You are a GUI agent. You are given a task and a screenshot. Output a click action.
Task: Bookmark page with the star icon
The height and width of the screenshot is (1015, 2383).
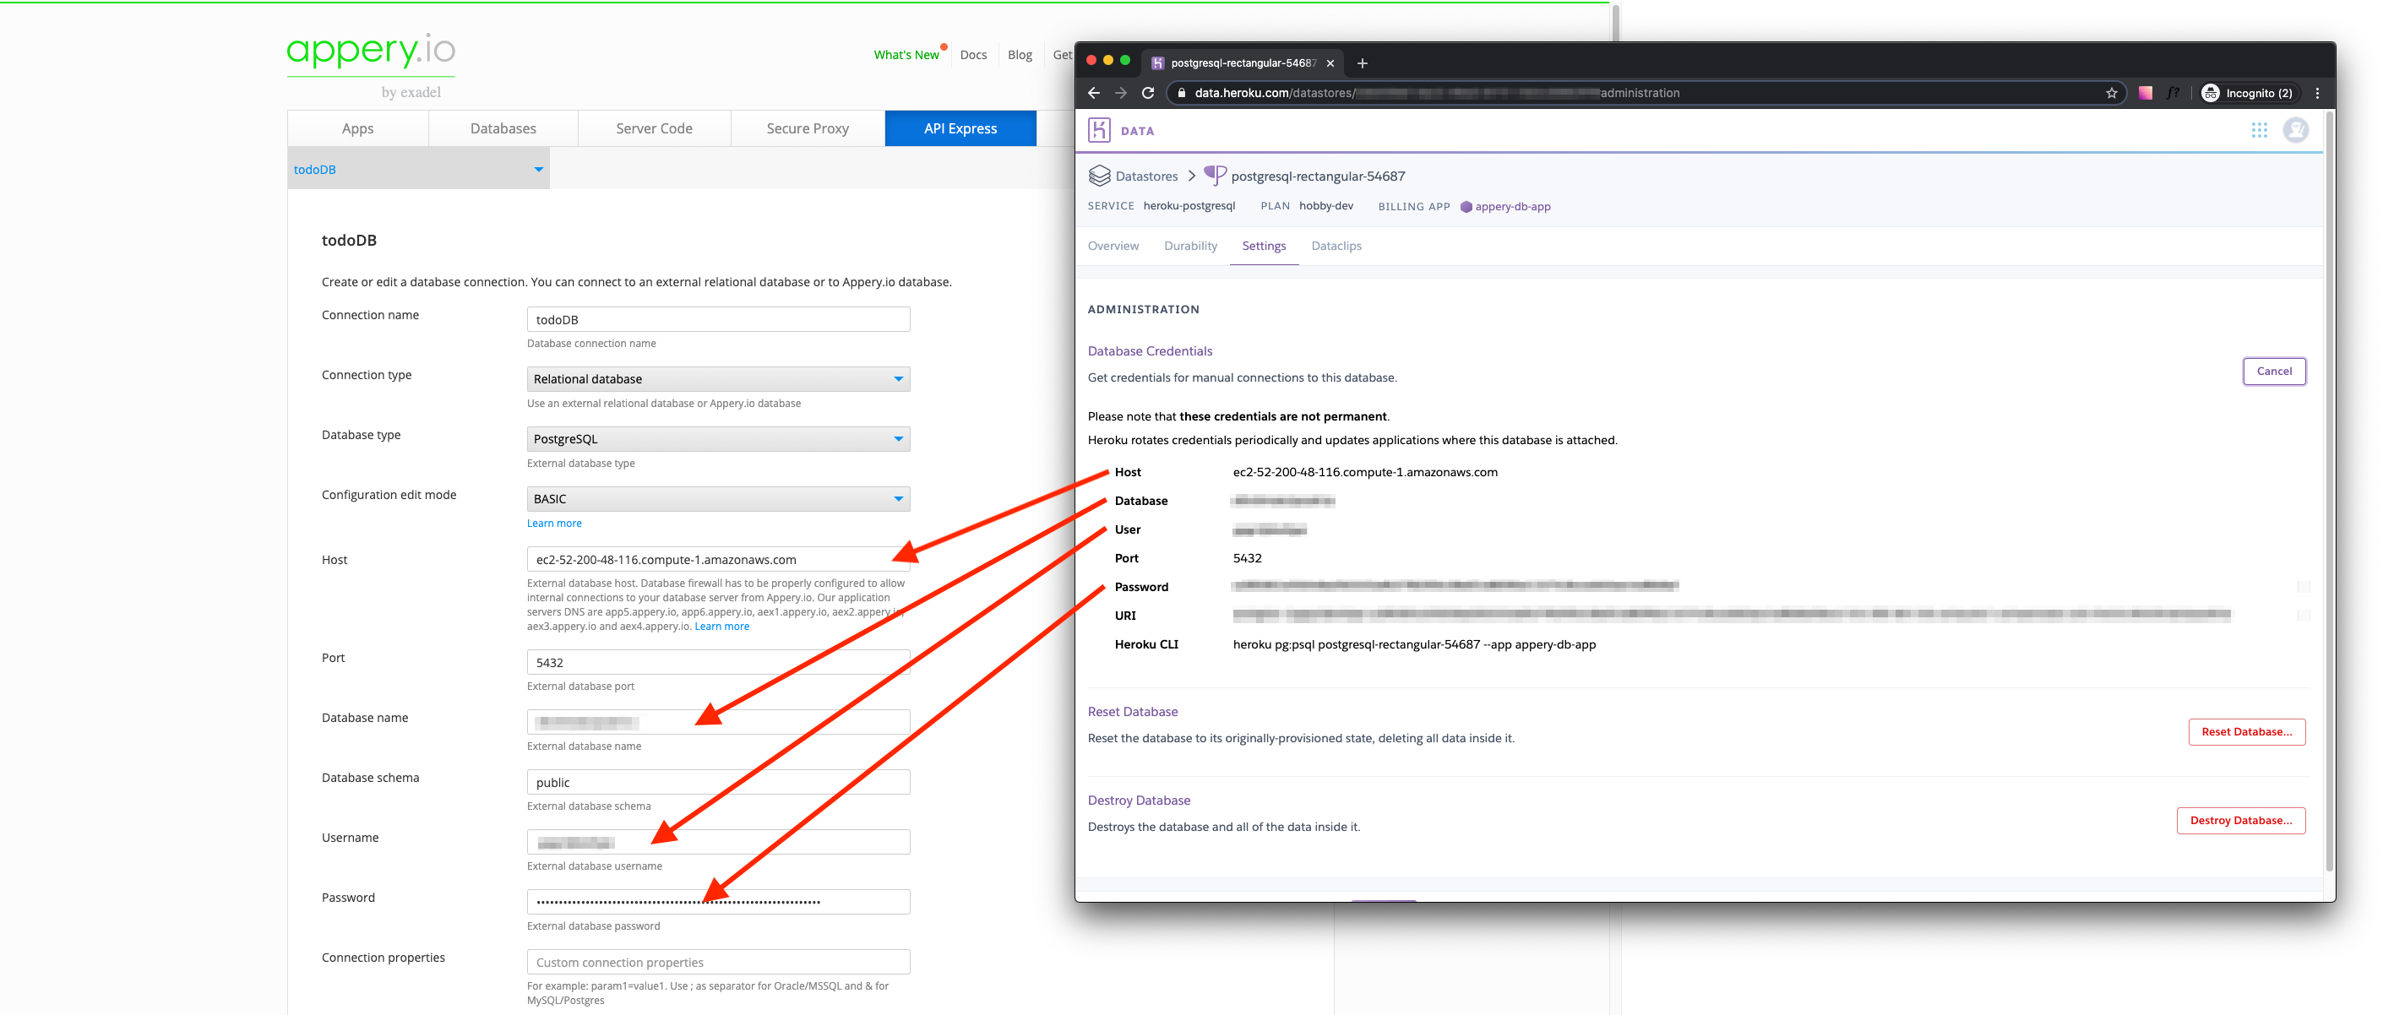point(2111,94)
